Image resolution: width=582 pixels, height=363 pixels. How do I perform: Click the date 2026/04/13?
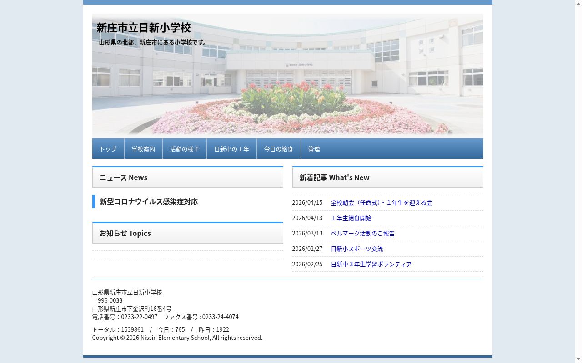coord(307,218)
